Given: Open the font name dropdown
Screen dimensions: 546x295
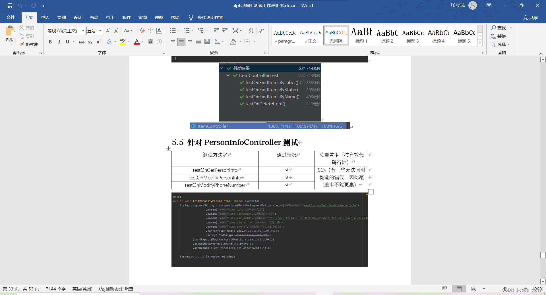Looking at the screenshot, I should pyautogui.click(x=83, y=31).
